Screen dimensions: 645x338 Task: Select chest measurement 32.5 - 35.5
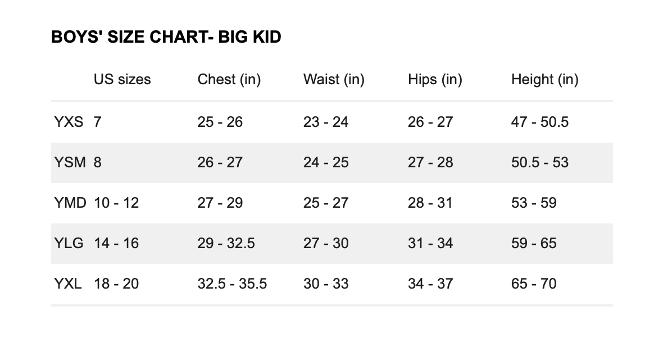pyautogui.click(x=232, y=284)
